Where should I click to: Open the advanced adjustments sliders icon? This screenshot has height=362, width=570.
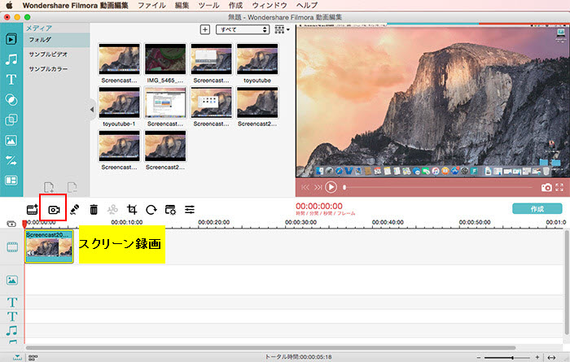tap(190, 210)
